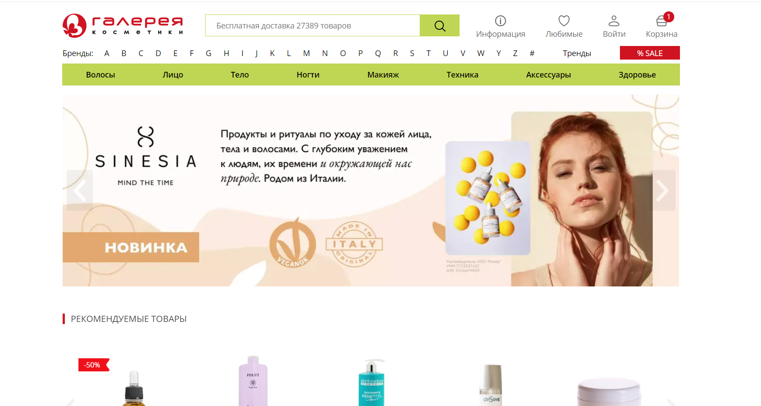Filter brands by letter I
The height and width of the screenshot is (406, 761).
(242, 53)
